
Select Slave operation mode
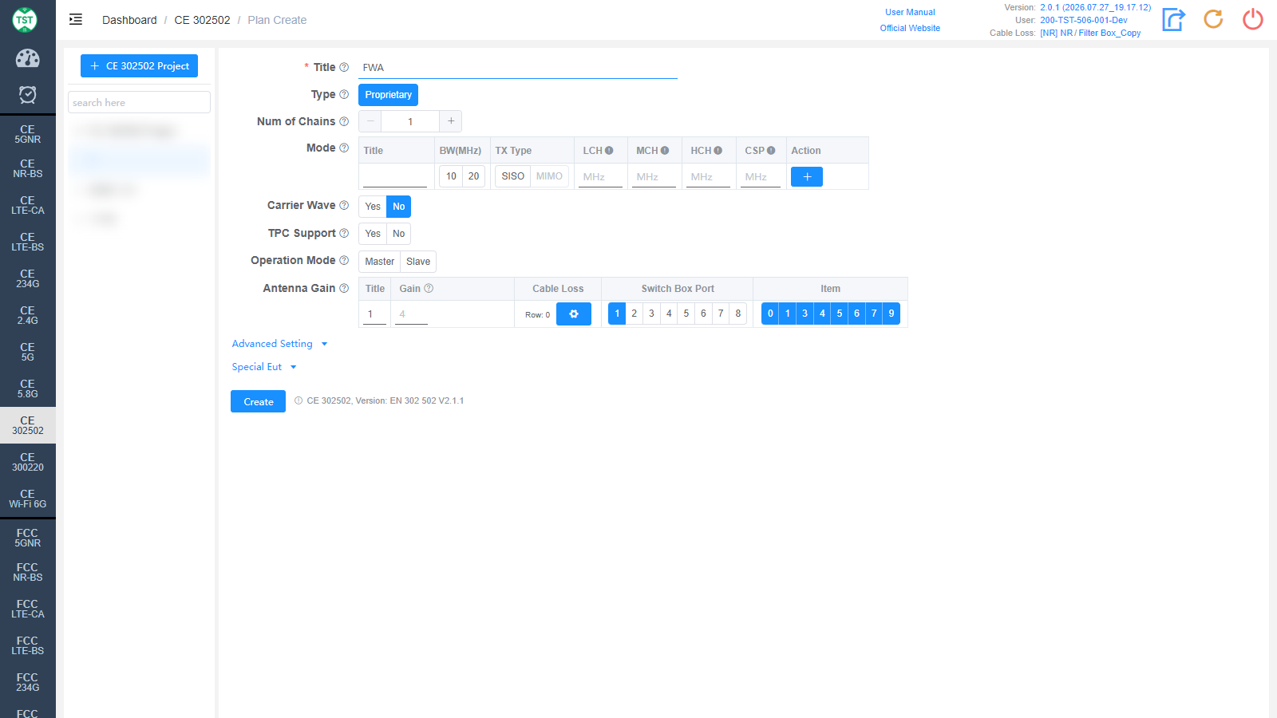point(418,262)
